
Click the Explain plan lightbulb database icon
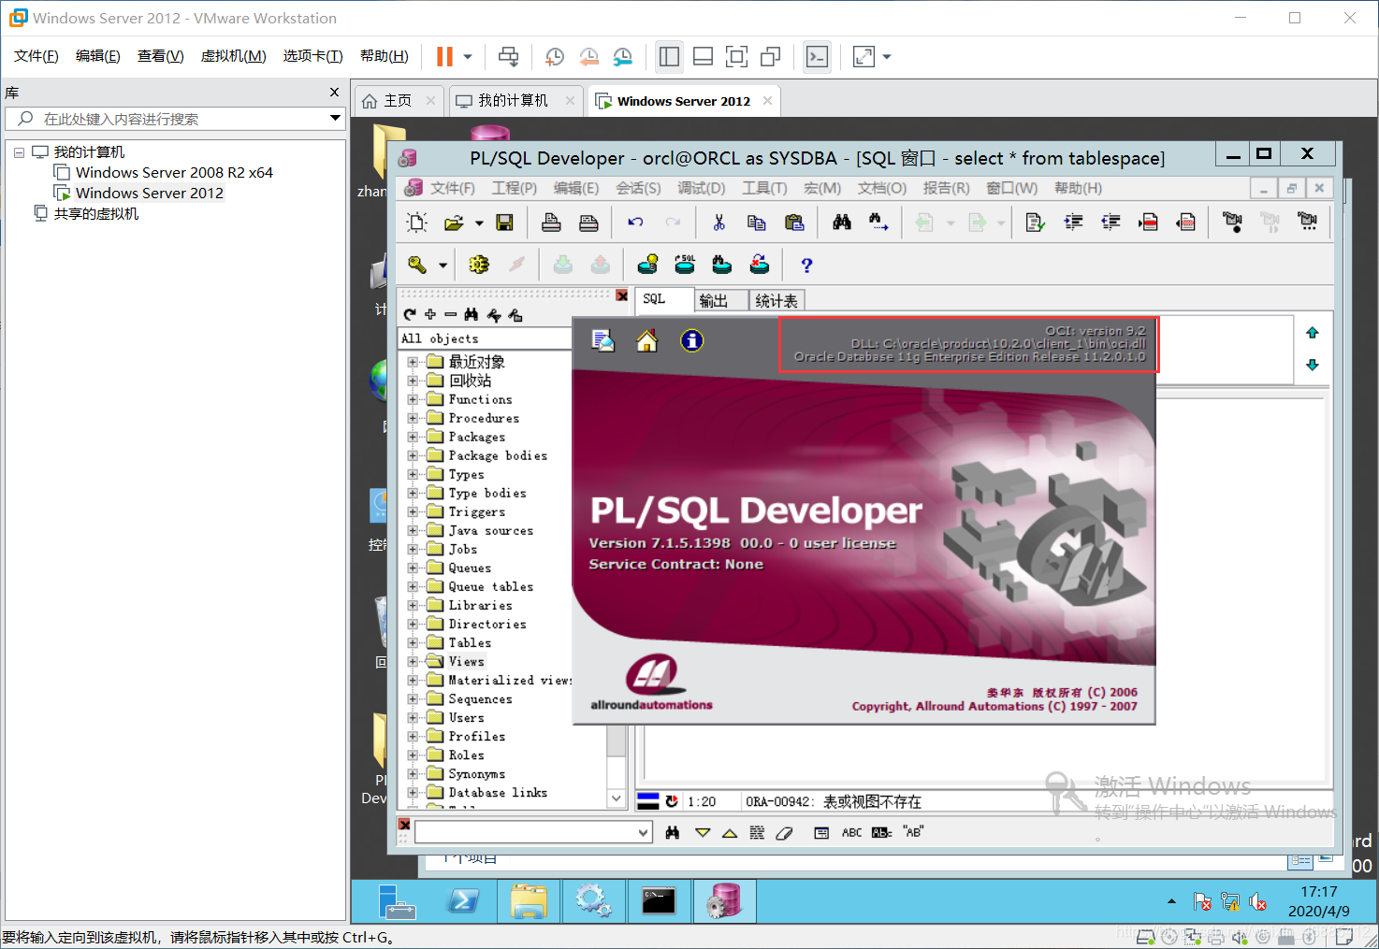click(x=647, y=266)
